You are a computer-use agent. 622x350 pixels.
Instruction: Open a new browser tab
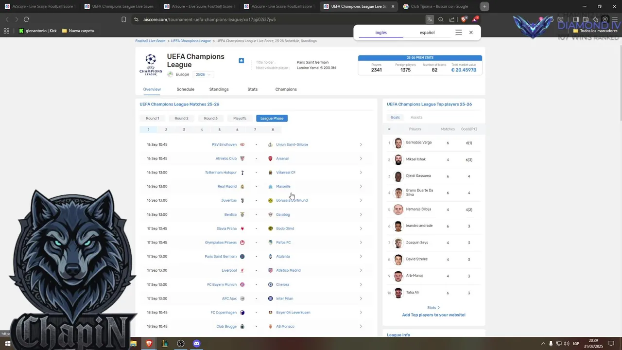[484, 6]
